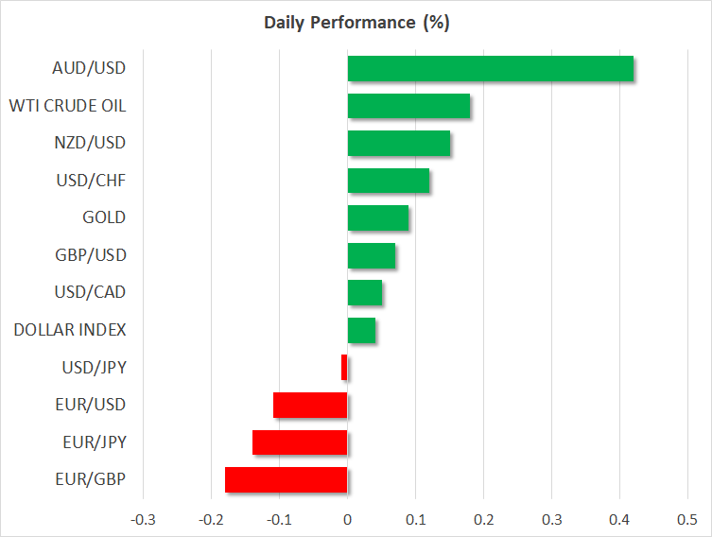The image size is (712, 537).
Task: Click the 0.5 axis tick label
Action: pos(687,519)
